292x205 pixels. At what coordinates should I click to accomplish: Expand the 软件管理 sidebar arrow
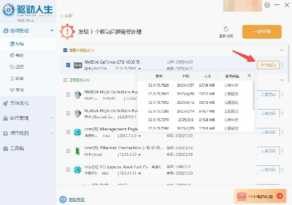coord(52,118)
